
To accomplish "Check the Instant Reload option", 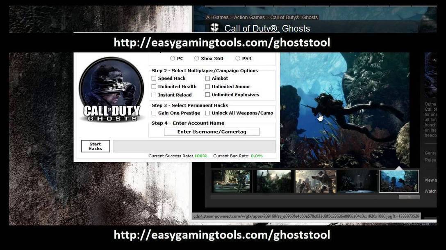I will click(x=154, y=95).
